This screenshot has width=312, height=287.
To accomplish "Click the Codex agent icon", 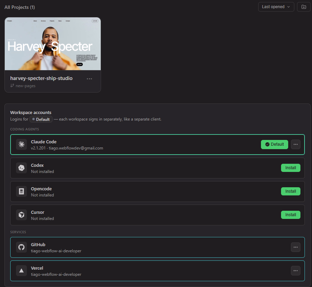I will click(x=21, y=168).
